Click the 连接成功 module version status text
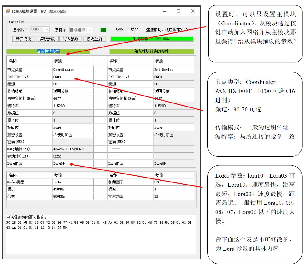This screenshot has height=266, width=305. 167,30
